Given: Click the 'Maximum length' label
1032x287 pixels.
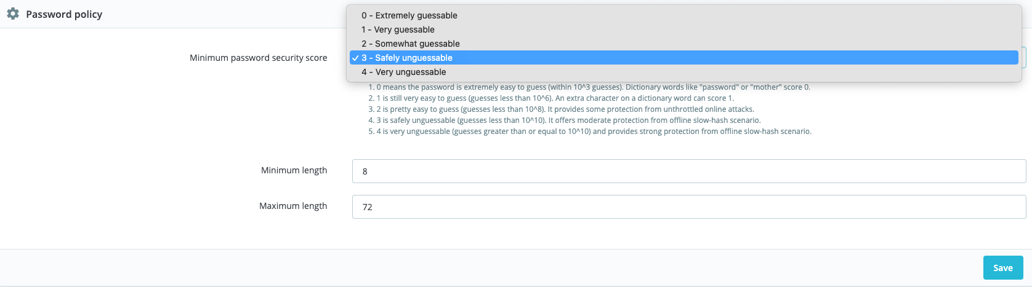Looking at the screenshot, I should click(x=293, y=206).
